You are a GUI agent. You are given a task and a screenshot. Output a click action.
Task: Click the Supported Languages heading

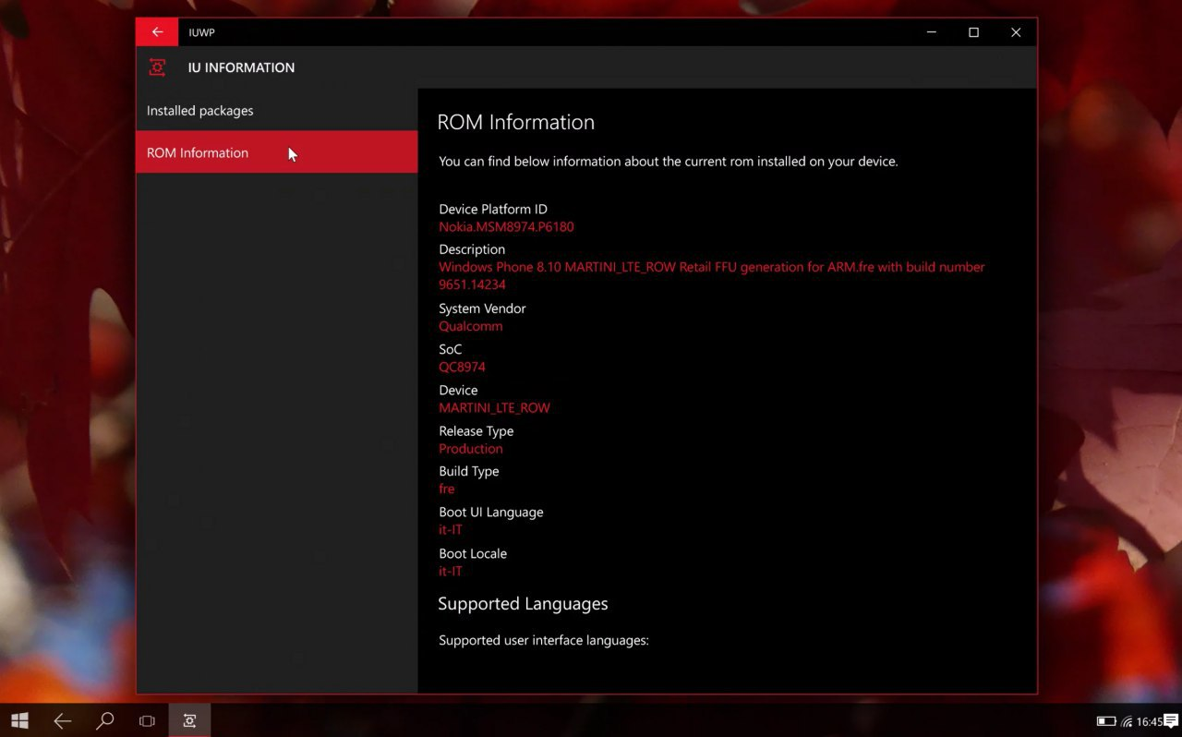(x=523, y=604)
